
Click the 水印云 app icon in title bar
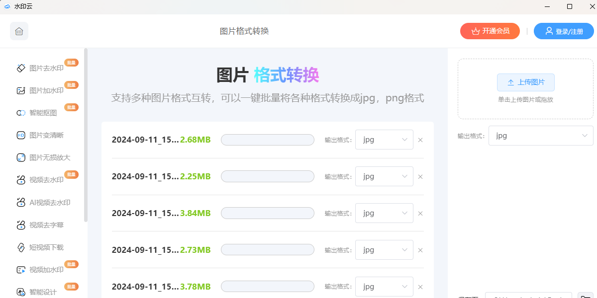[7, 6]
